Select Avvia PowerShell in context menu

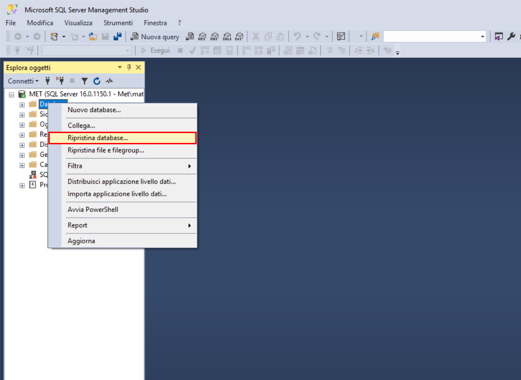click(123, 209)
